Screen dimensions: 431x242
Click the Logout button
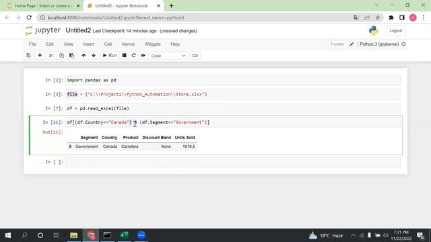(x=395, y=31)
